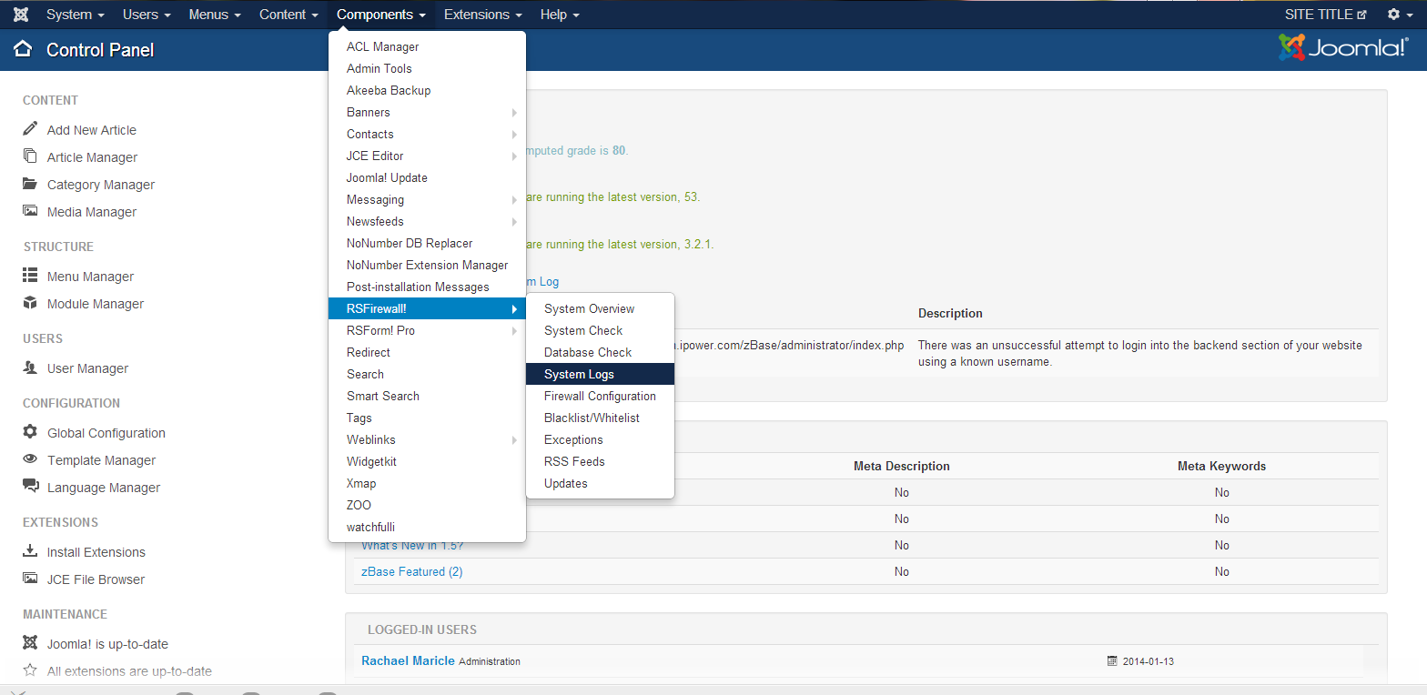1427x695 pixels.
Task: Click the Joomla icon beside up-to-date status
Action: point(30,643)
